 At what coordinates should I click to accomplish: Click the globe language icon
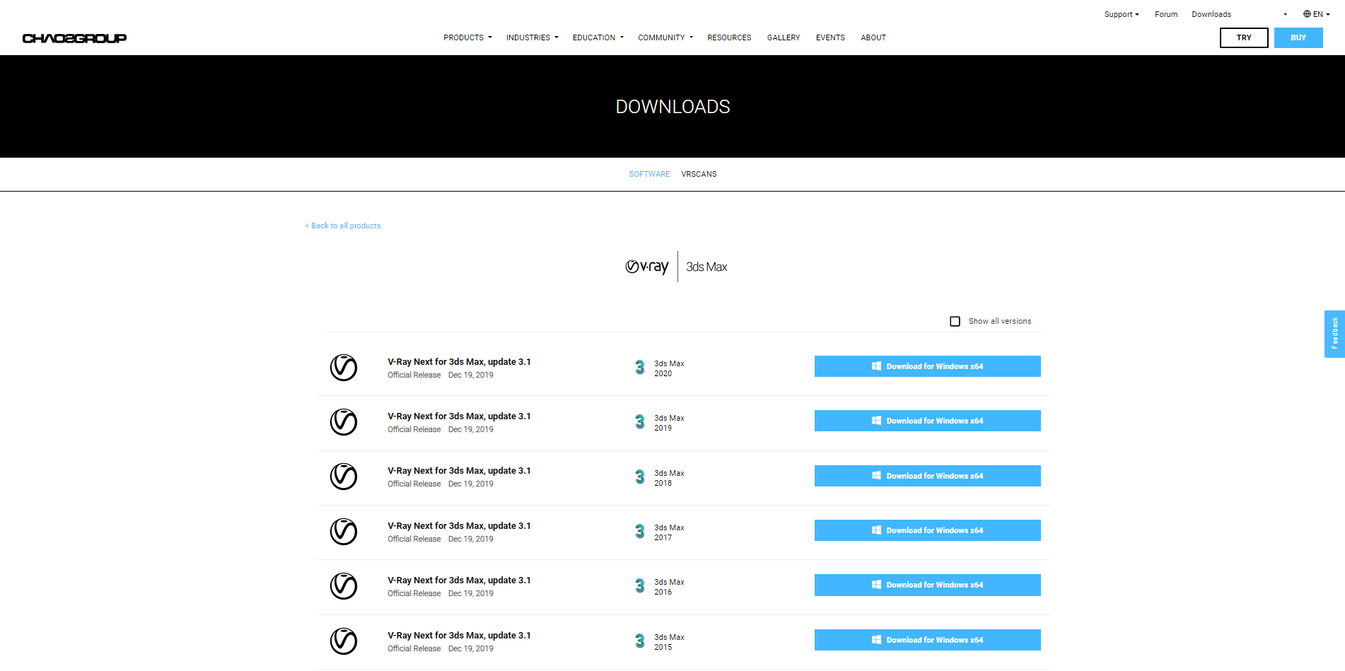click(x=1307, y=14)
